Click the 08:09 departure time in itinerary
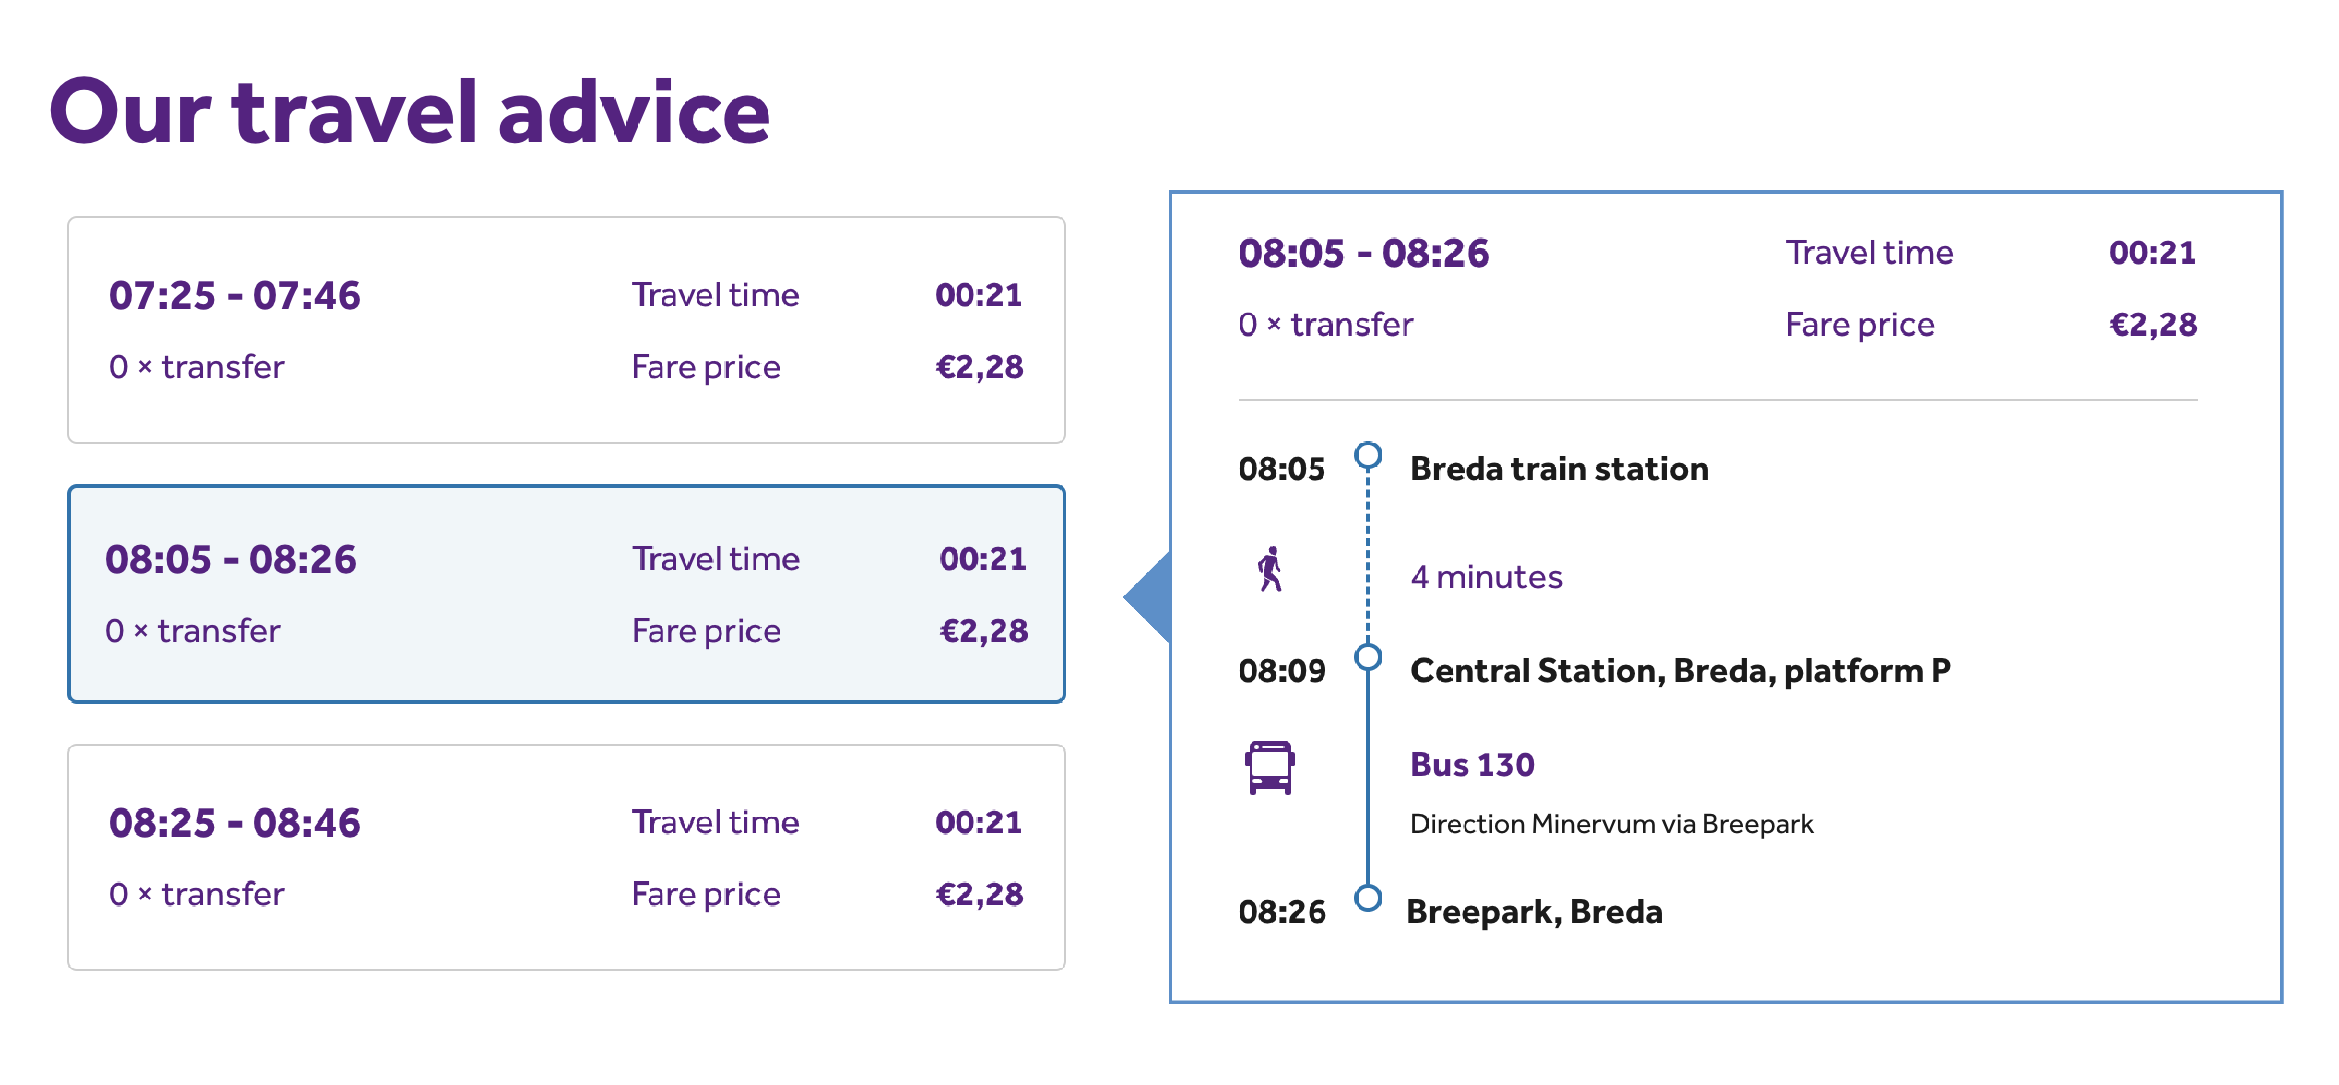This screenshot has height=1085, width=2339. pos(1281,671)
